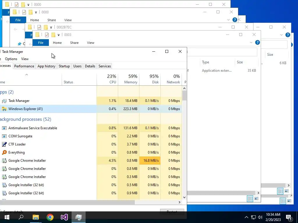
Task: Open the Options menu in Task Manager
Action: pos(11,59)
